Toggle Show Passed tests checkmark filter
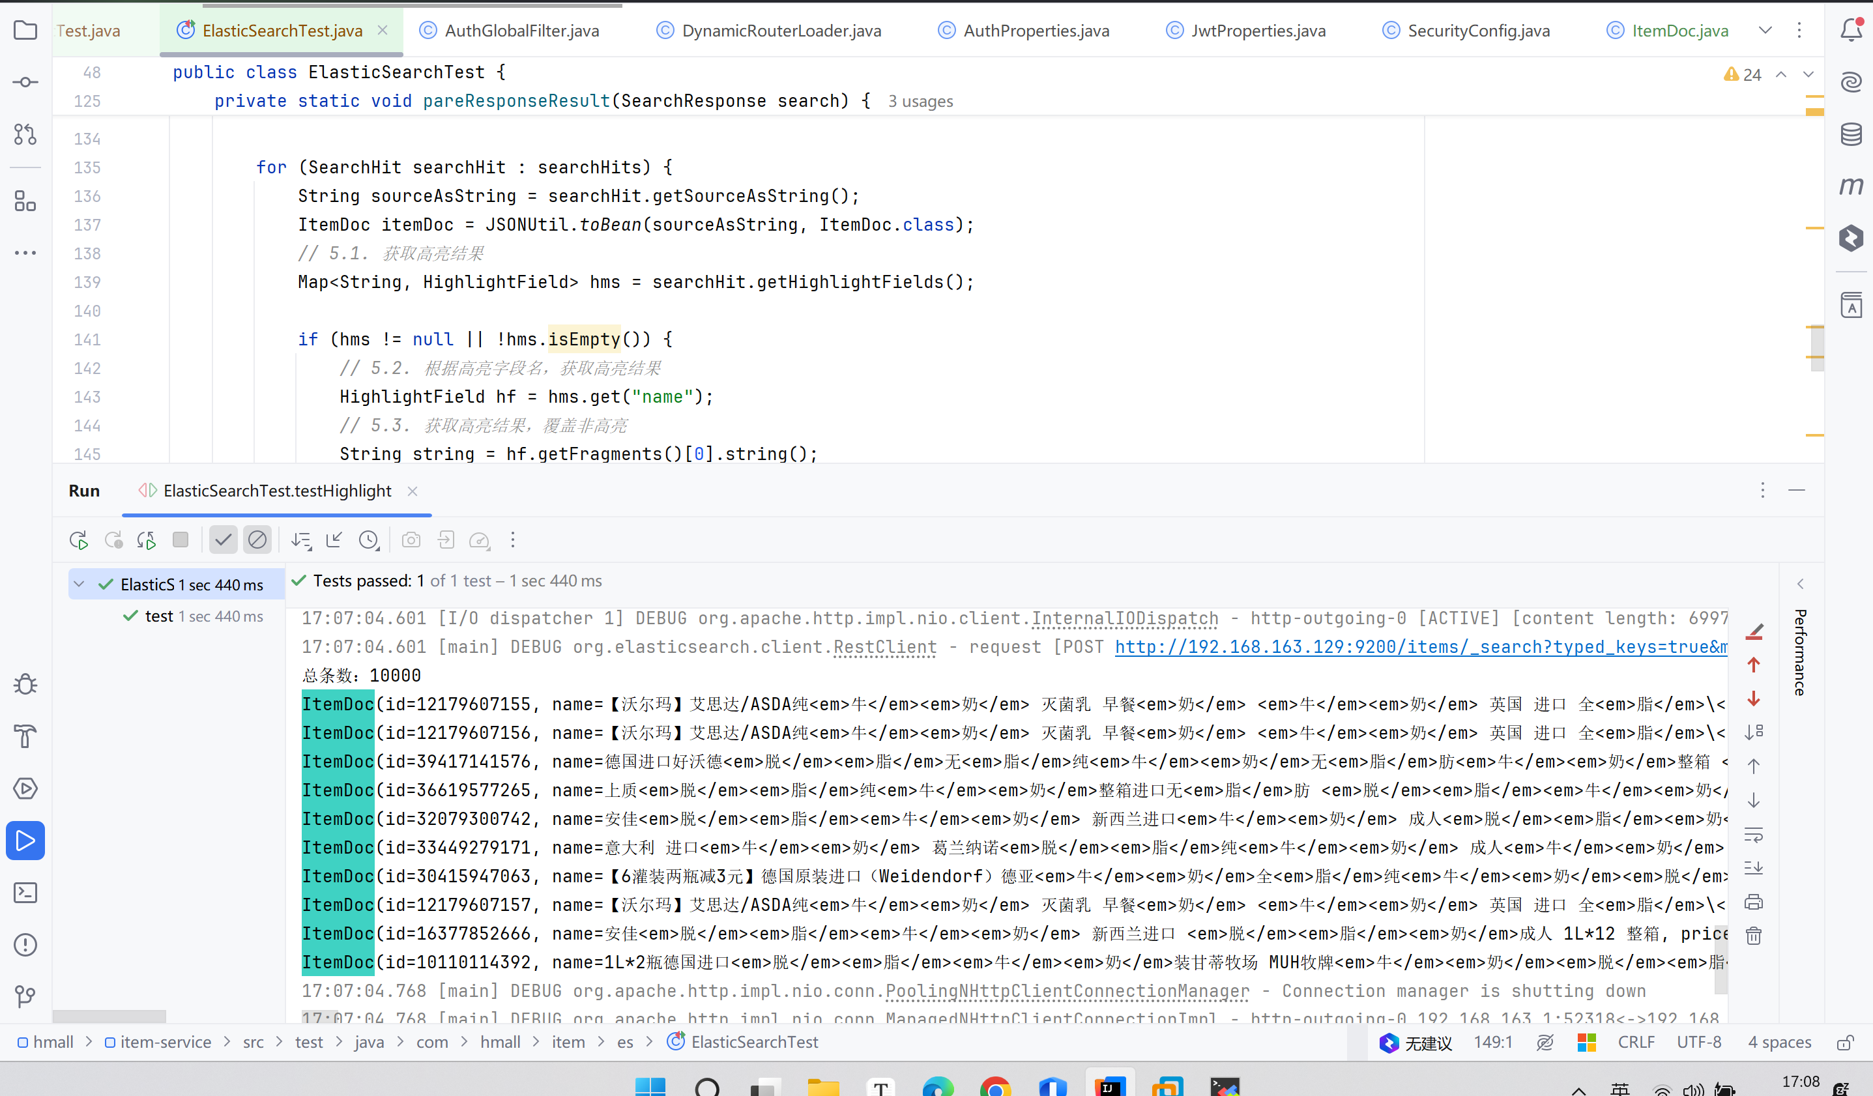Image resolution: width=1873 pixels, height=1096 pixels. 222,540
